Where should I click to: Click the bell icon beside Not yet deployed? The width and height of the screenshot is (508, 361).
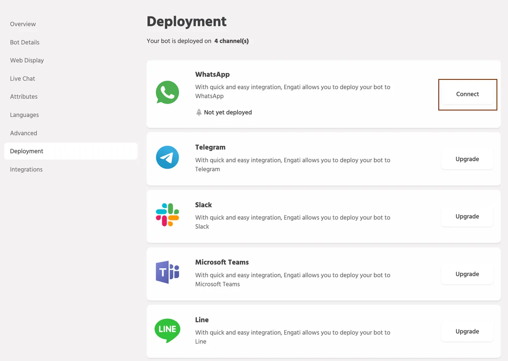pos(198,112)
